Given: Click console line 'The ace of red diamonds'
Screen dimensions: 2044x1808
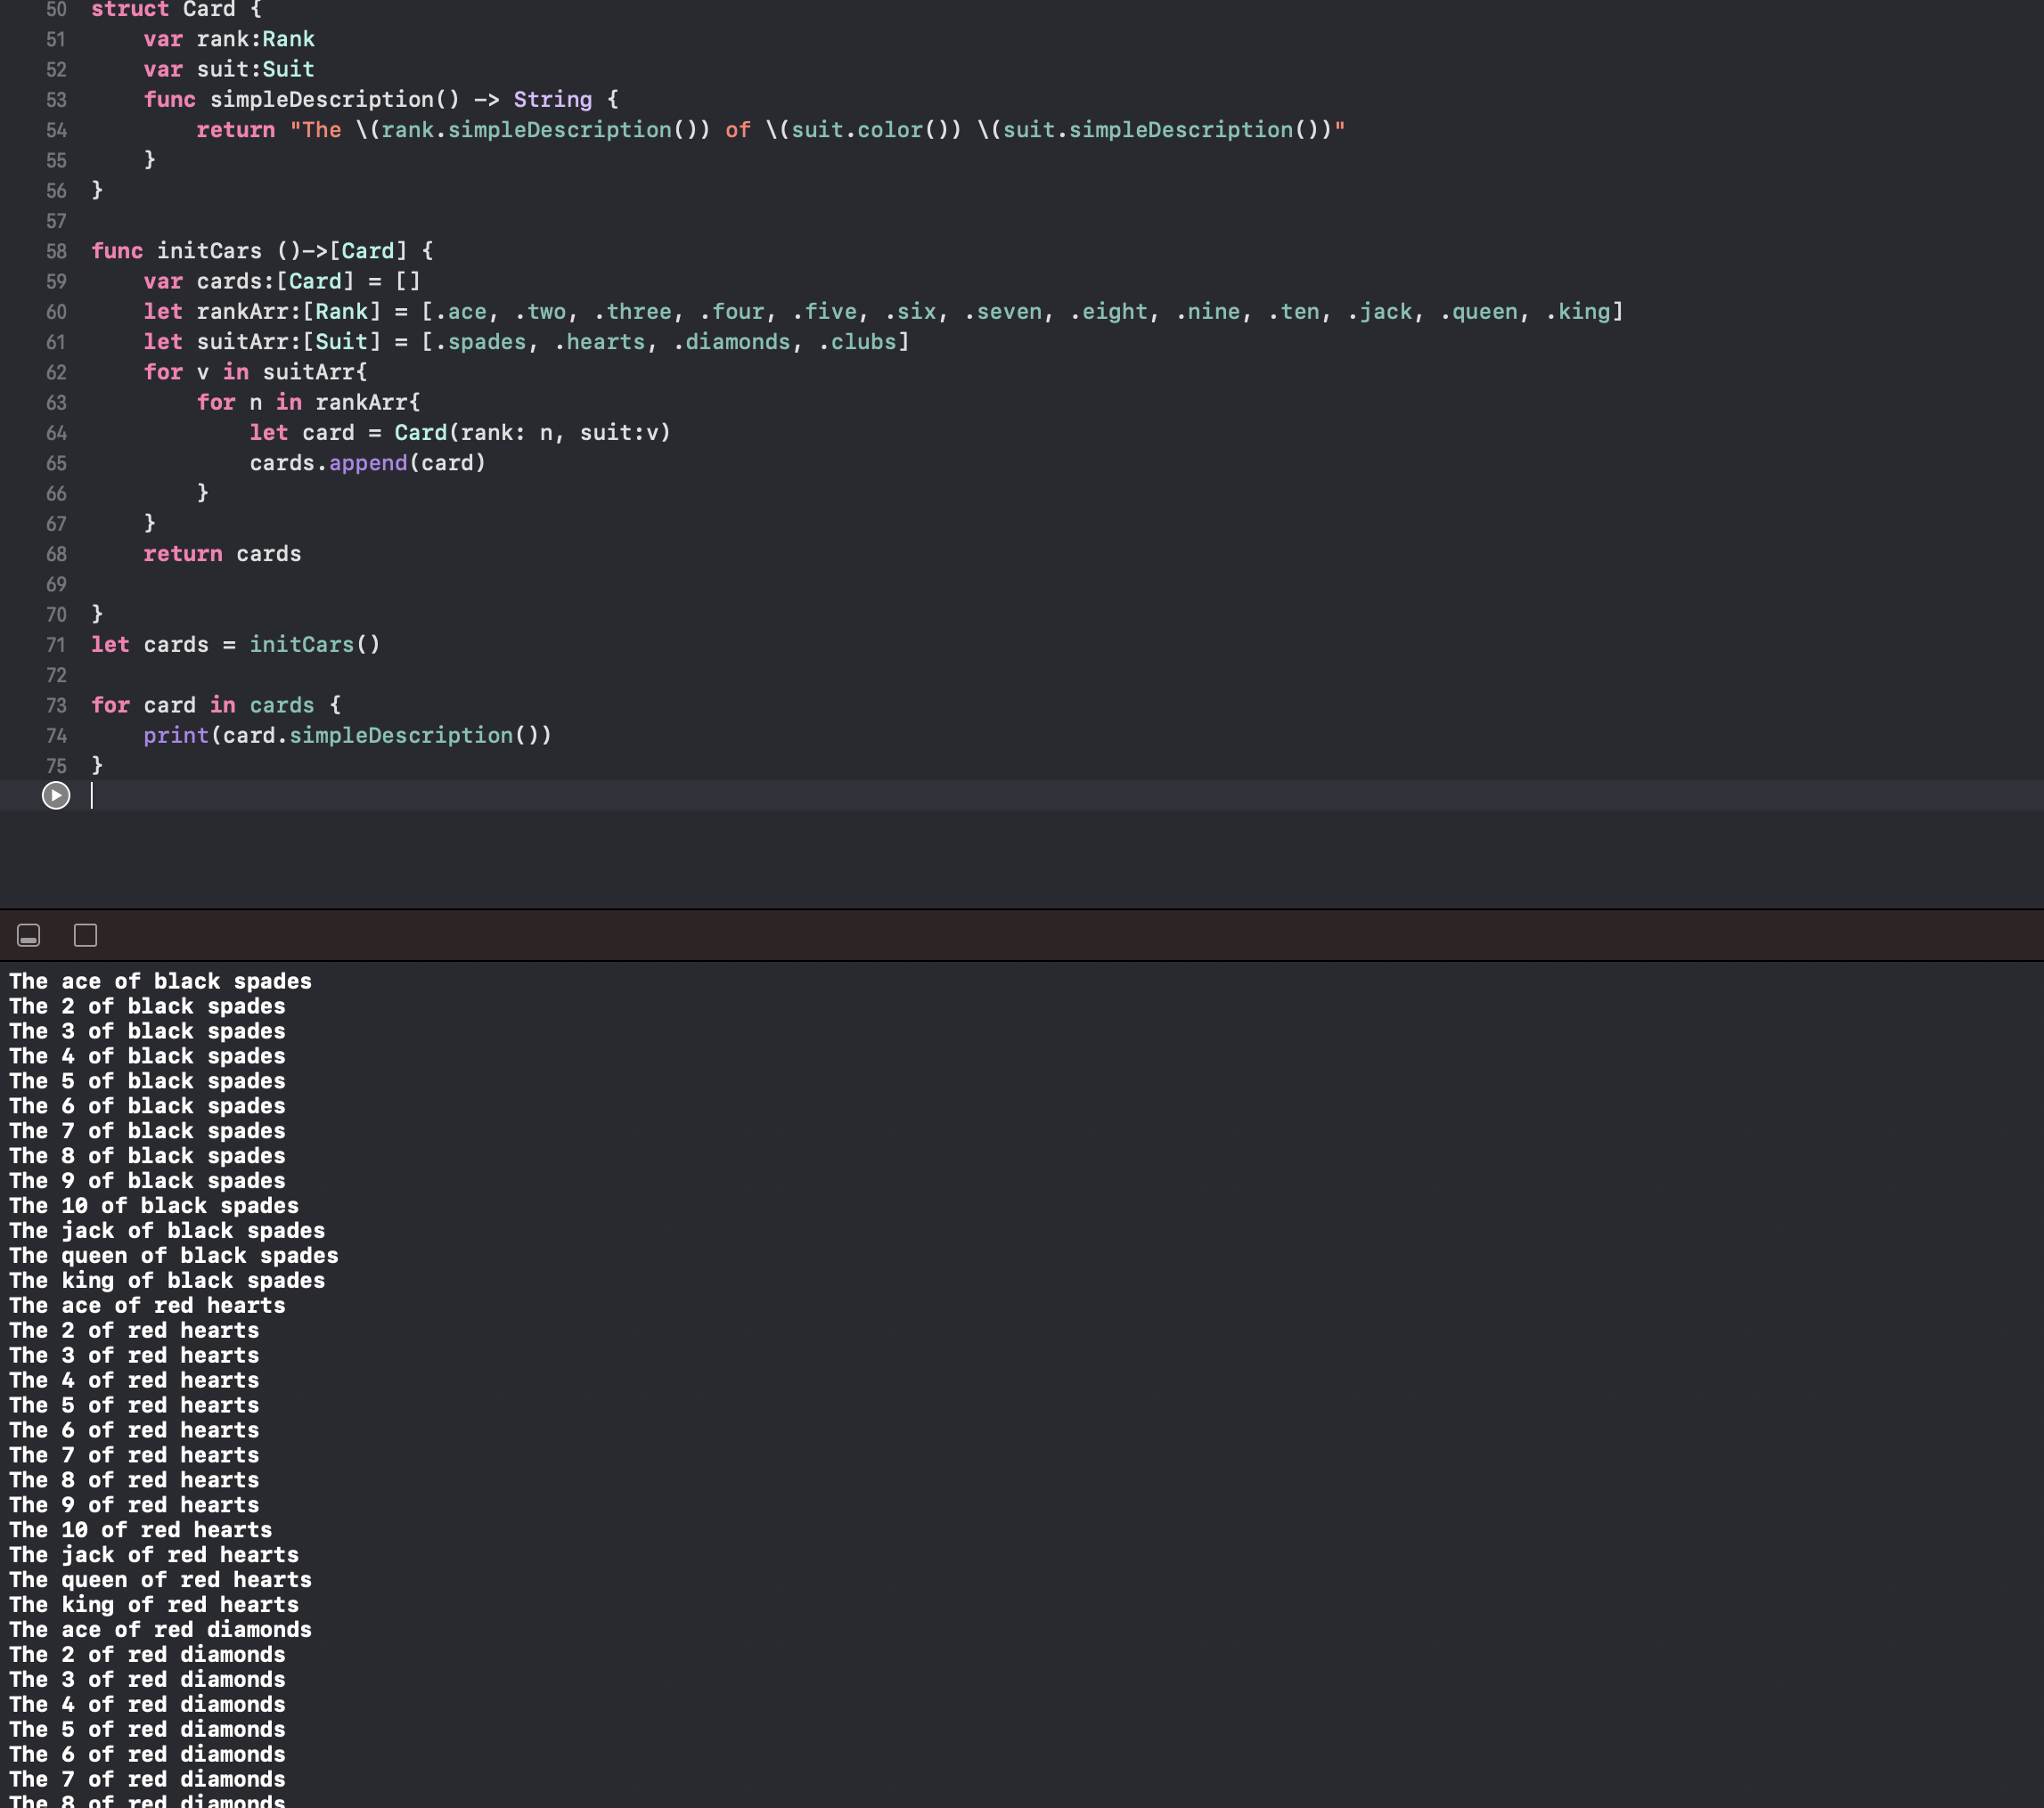Looking at the screenshot, I should pos(161,1630).
